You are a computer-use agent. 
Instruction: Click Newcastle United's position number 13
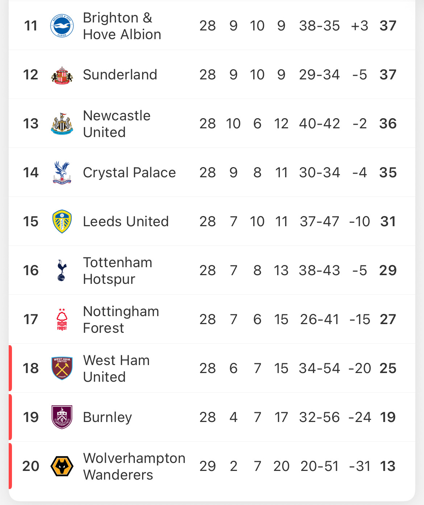point(31,124)
